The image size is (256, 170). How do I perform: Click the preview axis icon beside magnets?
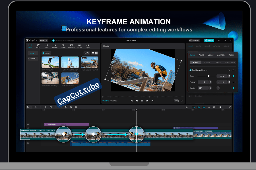click(209, 107)
